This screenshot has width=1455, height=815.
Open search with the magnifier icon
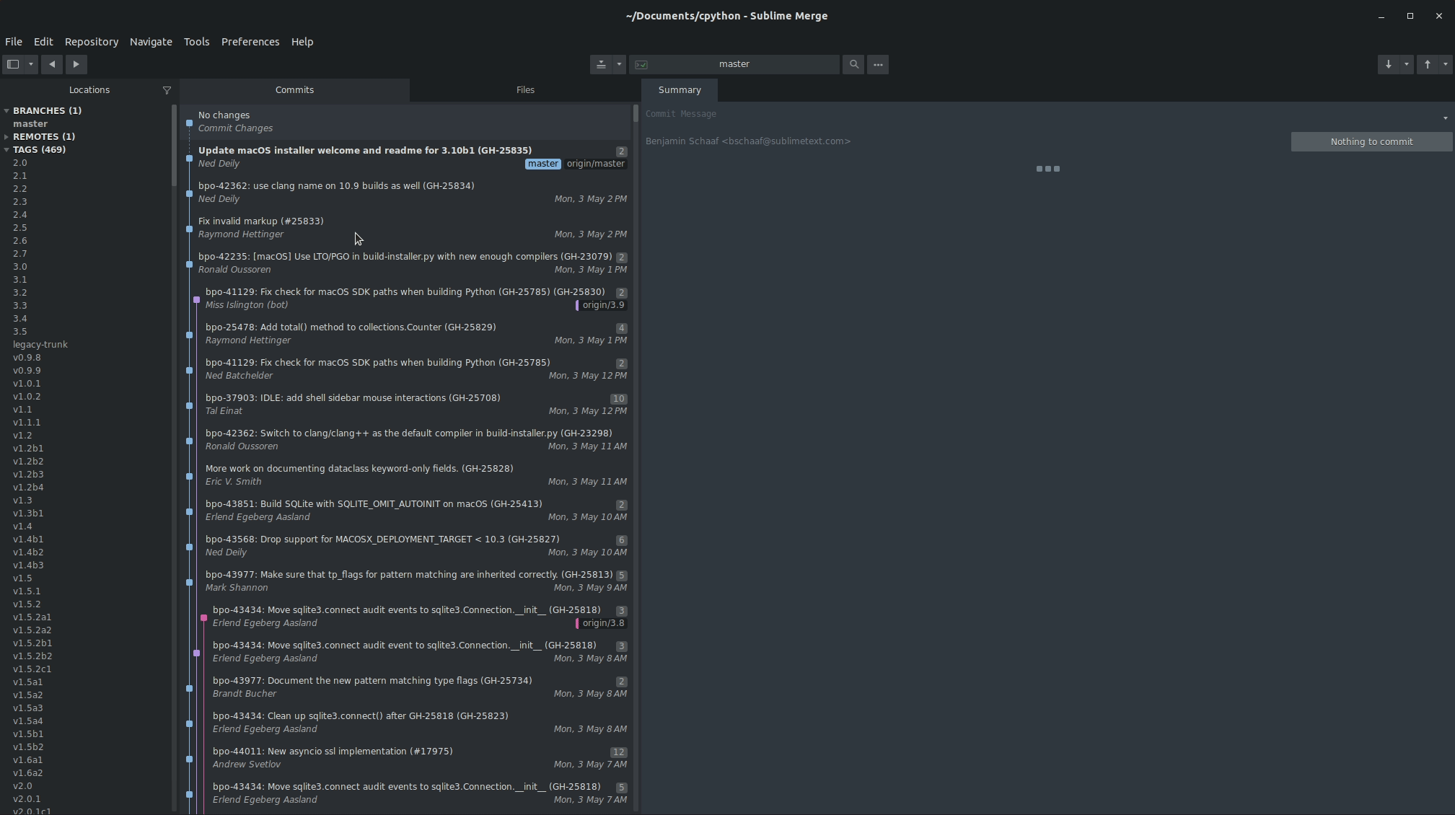click(x=853, y=64)
